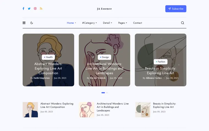The width and height of the screenshot is (209, 131).
Task: Open the RSS feed icon
Action: point(41,9)
